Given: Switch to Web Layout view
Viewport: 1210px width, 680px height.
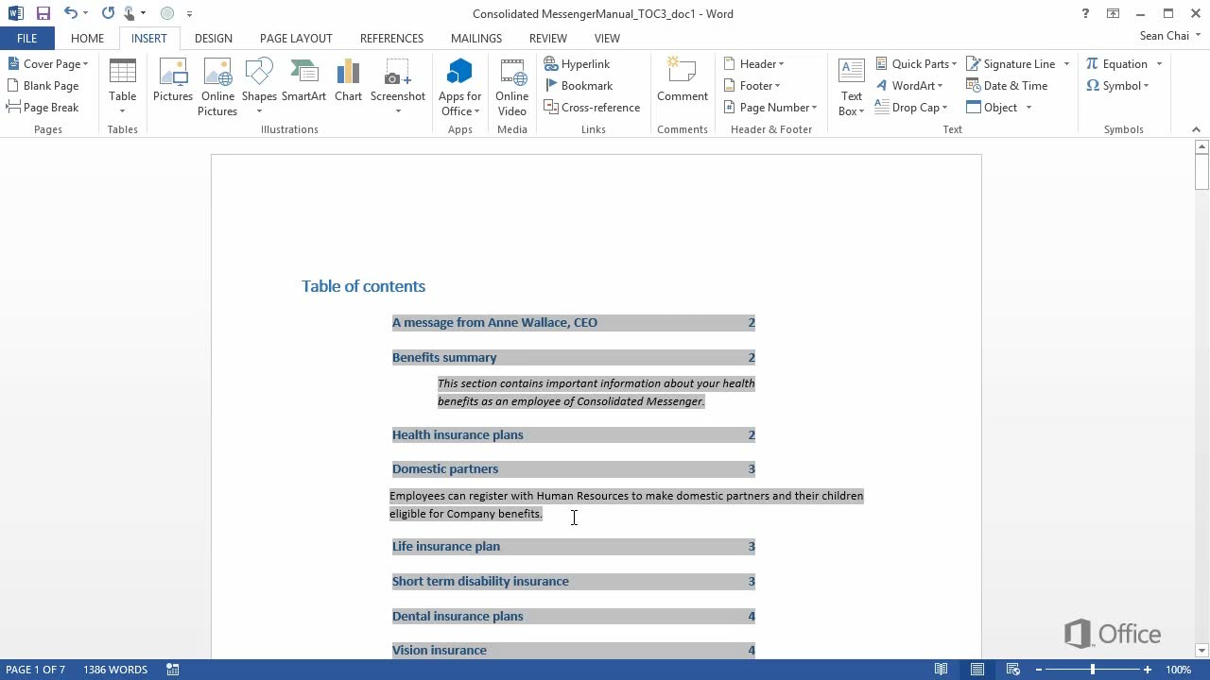Looking at the screenshot, I should click(x=1012, y=669).
